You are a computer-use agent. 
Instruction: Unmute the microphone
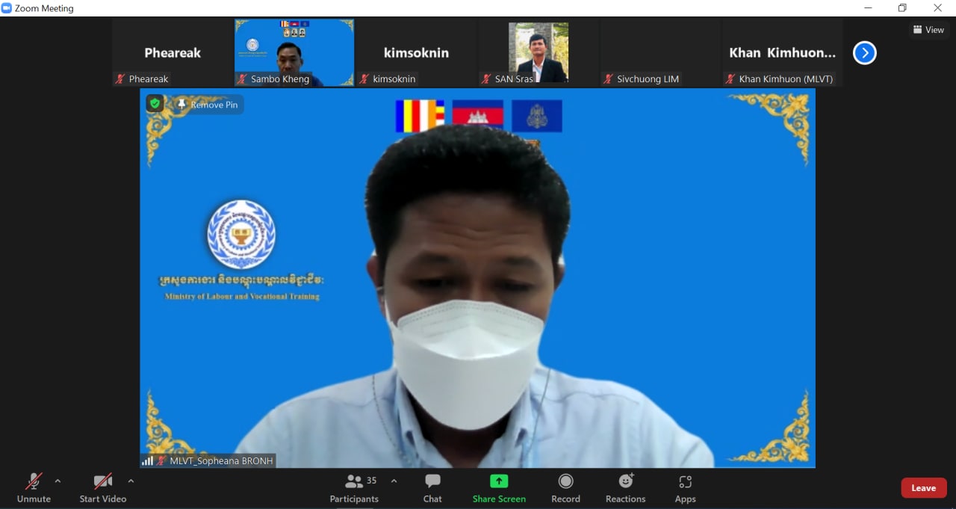click(34, 487)
